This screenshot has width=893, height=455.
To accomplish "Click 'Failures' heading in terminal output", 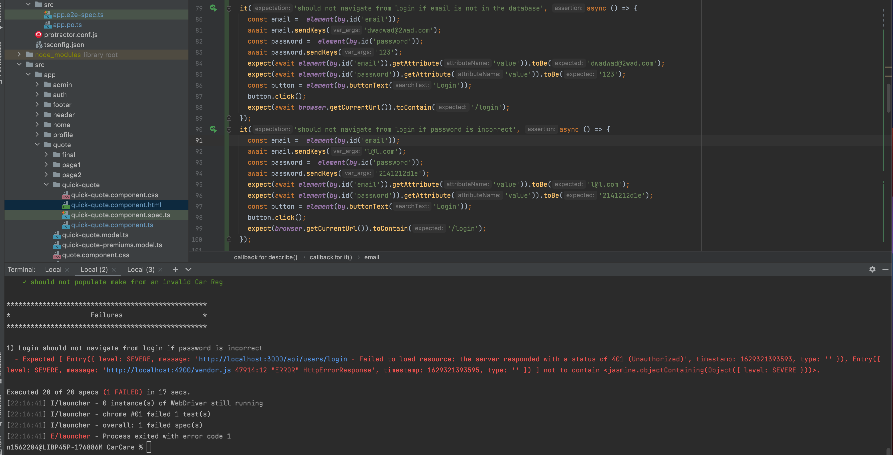I will [106, 315].
